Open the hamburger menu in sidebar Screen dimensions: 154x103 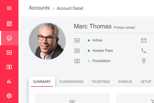(9, 8)
